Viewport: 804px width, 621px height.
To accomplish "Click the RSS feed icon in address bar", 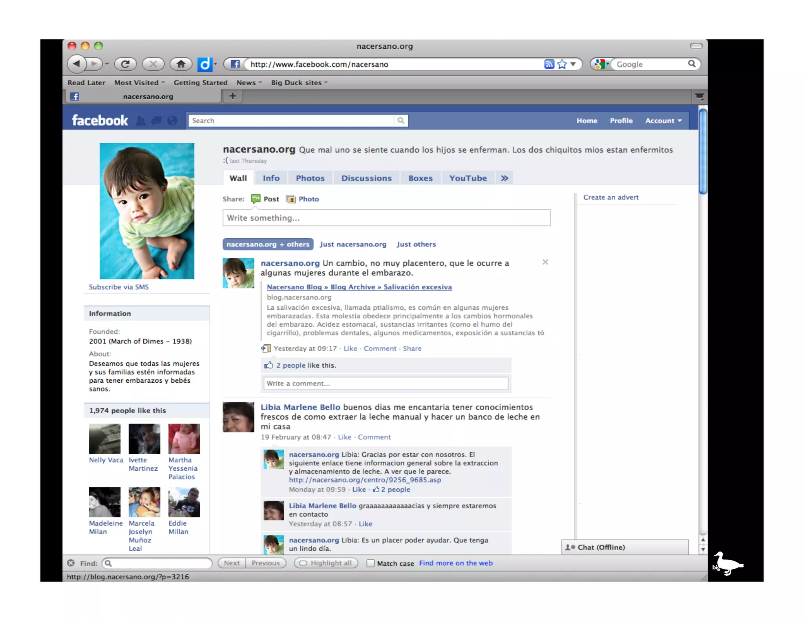I will [x=549, y=64].
